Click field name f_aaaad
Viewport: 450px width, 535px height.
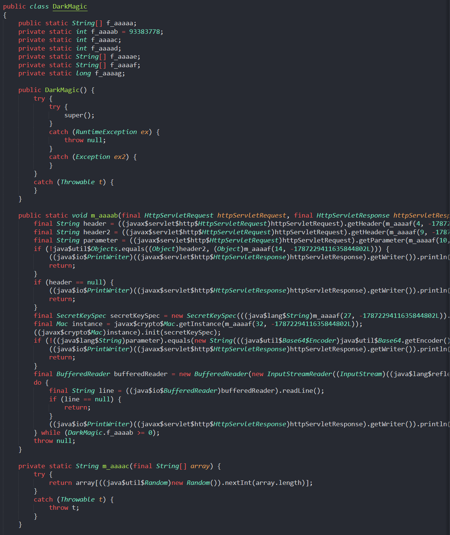point(104,48)
